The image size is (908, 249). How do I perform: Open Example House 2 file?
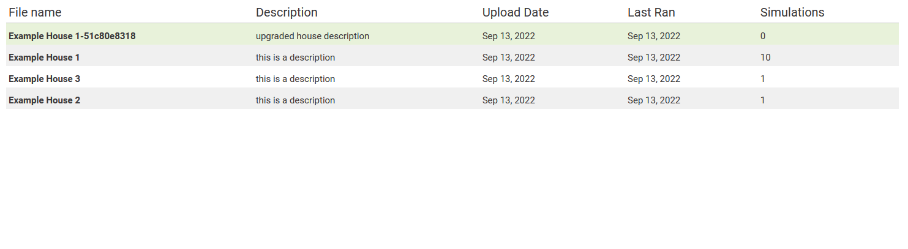44,100
